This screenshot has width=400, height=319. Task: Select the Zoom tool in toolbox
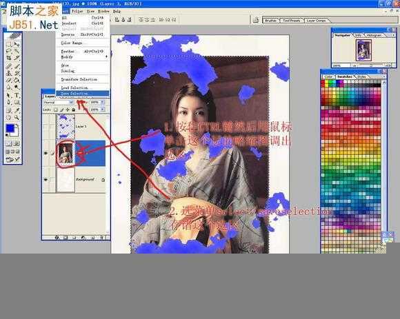pyautogui.click(x=17, y=118)
